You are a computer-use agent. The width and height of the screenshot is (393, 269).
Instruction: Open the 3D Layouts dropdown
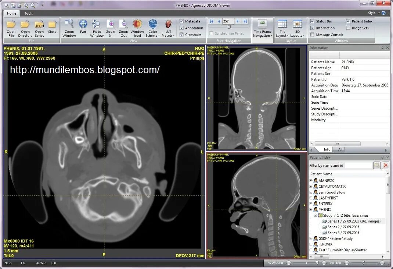point(297,29)
